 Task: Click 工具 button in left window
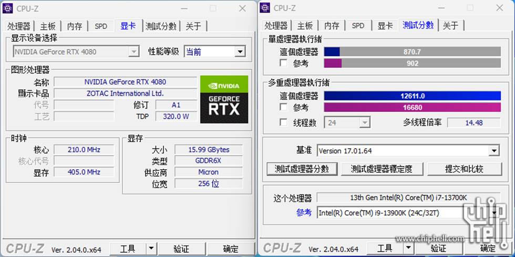[x=127, y=249]
